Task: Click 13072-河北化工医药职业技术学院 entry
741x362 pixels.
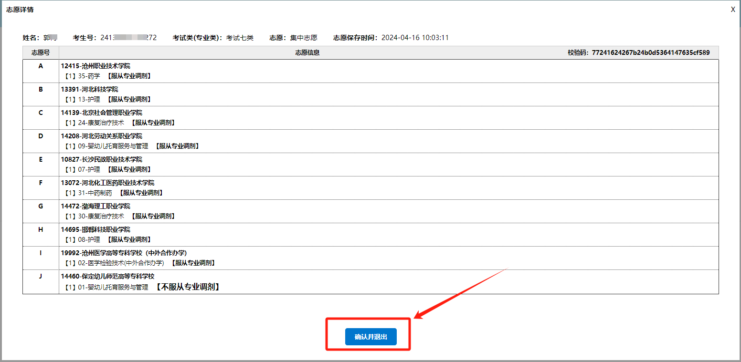Action: tap(107, 183)
